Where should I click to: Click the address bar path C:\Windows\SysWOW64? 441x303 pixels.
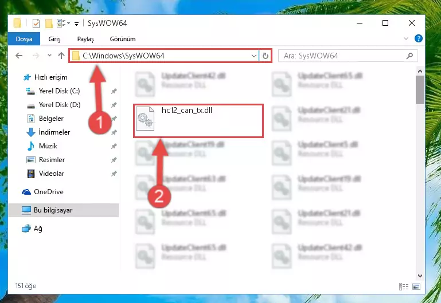pyautogui.click(x=123, y=56)
